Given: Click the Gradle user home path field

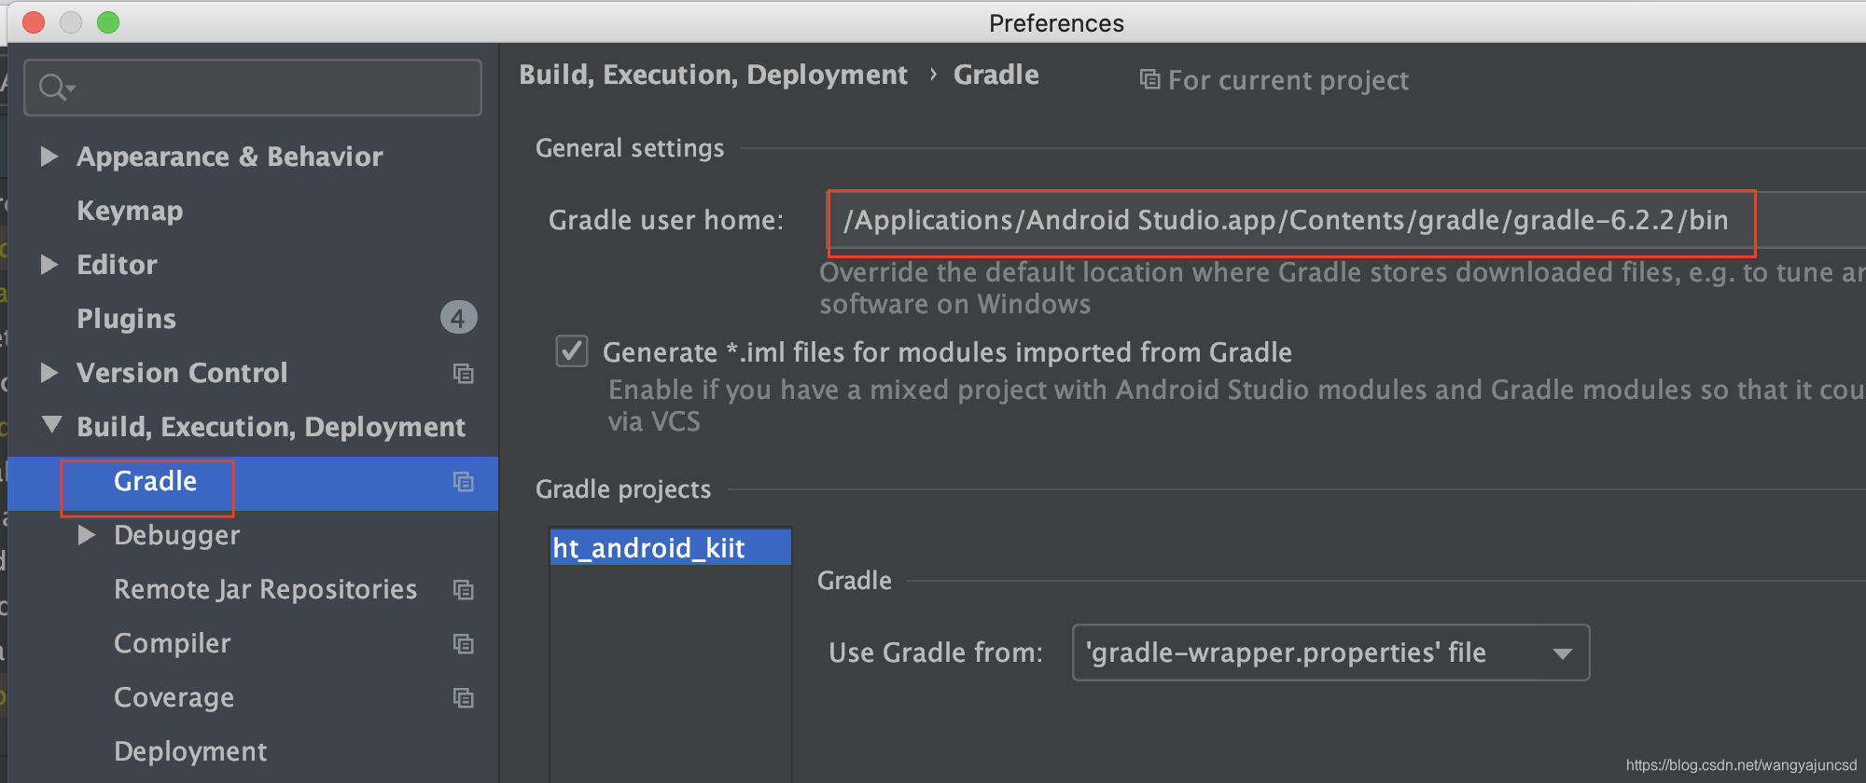Looking at the screenshot, I should coord(1289,221).
